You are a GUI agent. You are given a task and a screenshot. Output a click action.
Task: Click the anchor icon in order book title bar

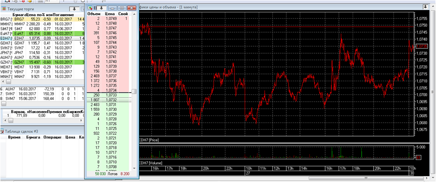tap(102, 7)
